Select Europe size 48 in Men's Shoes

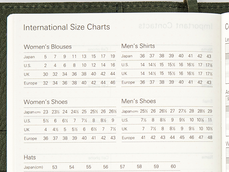click(x=210, y=138)
